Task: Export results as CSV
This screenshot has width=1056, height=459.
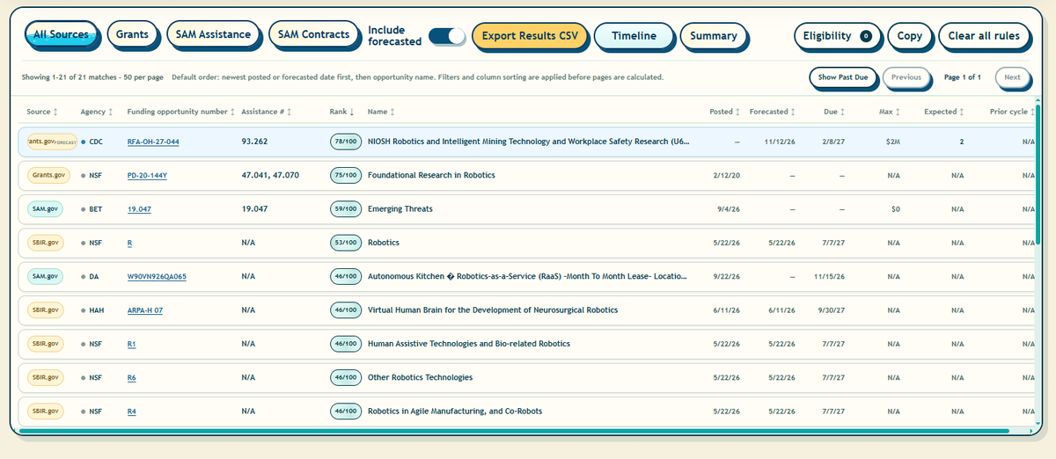Action: (530, 36)
